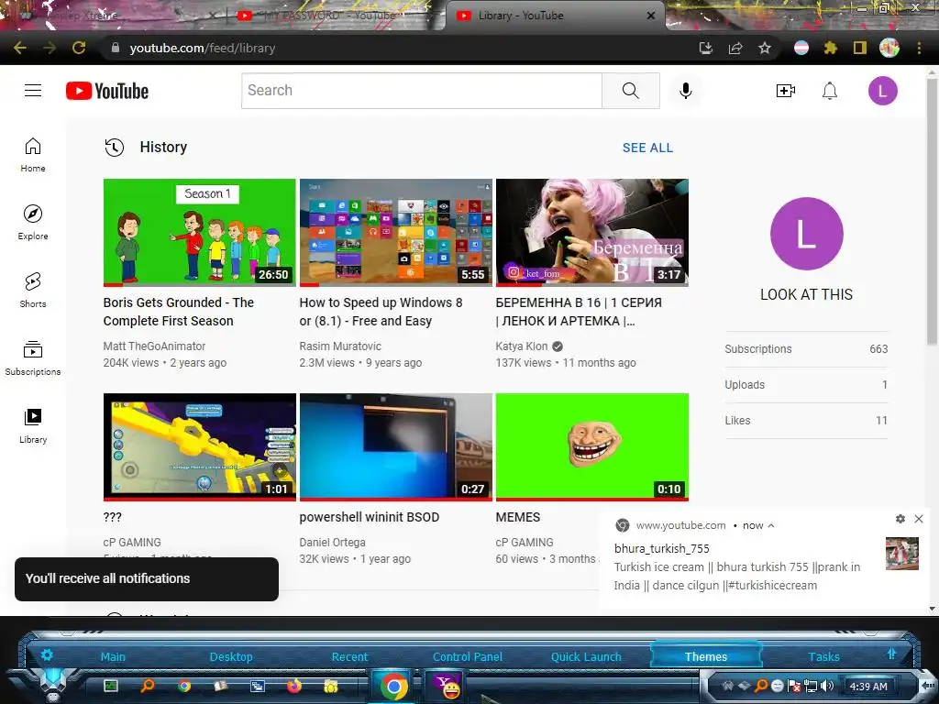This screenshot has height=704, width=939.
Task: Select the Themes tab in the taskbar
Action: click(706, 656)
